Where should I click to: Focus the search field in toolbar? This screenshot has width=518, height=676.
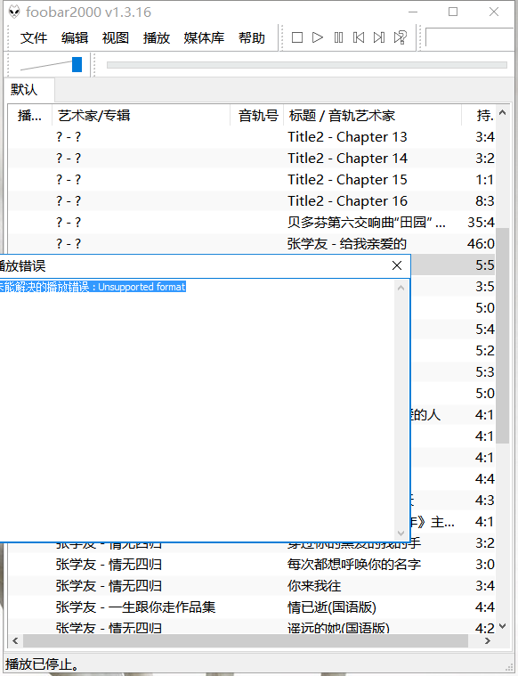point(471,37)
